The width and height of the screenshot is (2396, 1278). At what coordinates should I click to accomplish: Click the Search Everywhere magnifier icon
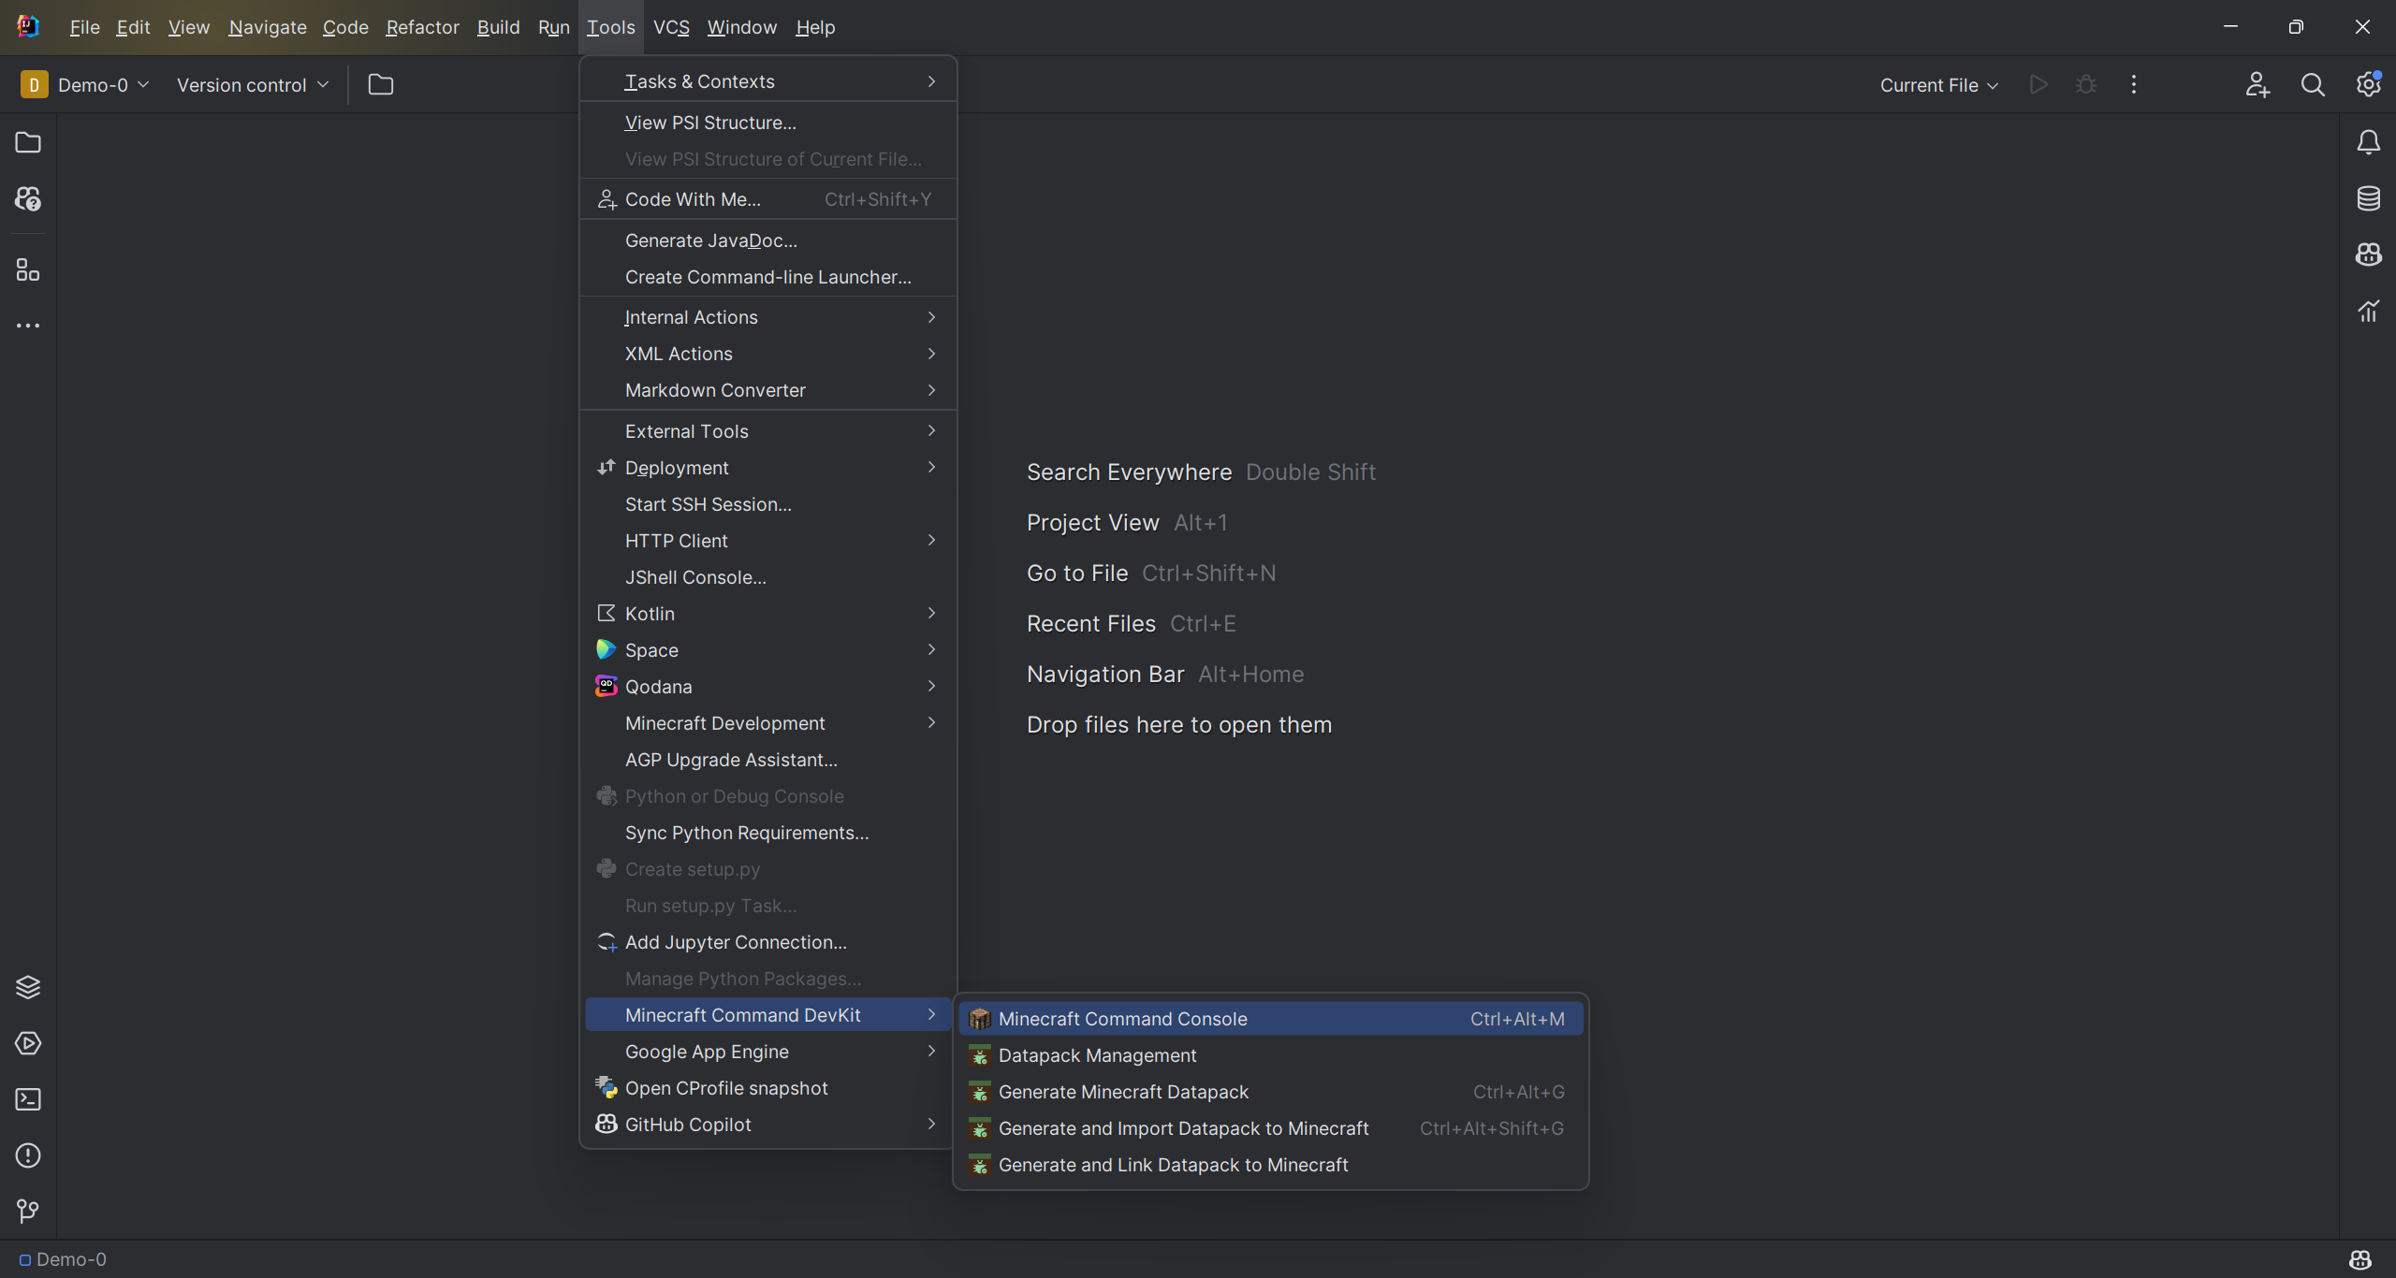point(2313,85)
